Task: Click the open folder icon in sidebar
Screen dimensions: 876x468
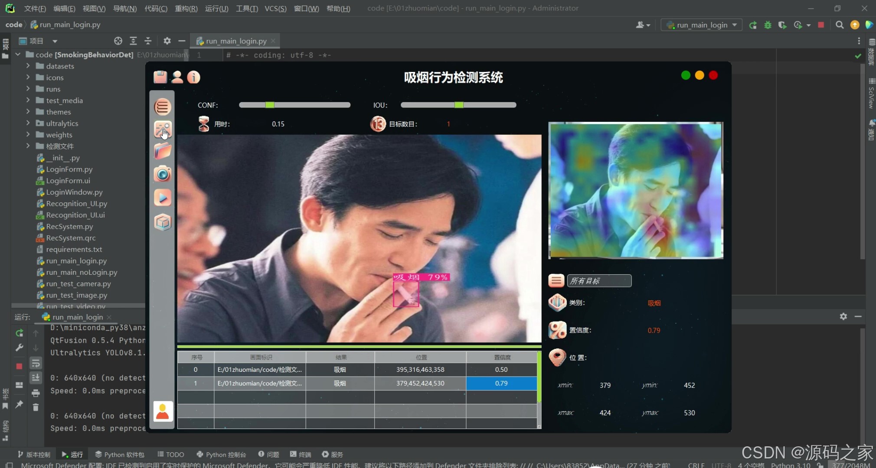Action: (163, 152)
